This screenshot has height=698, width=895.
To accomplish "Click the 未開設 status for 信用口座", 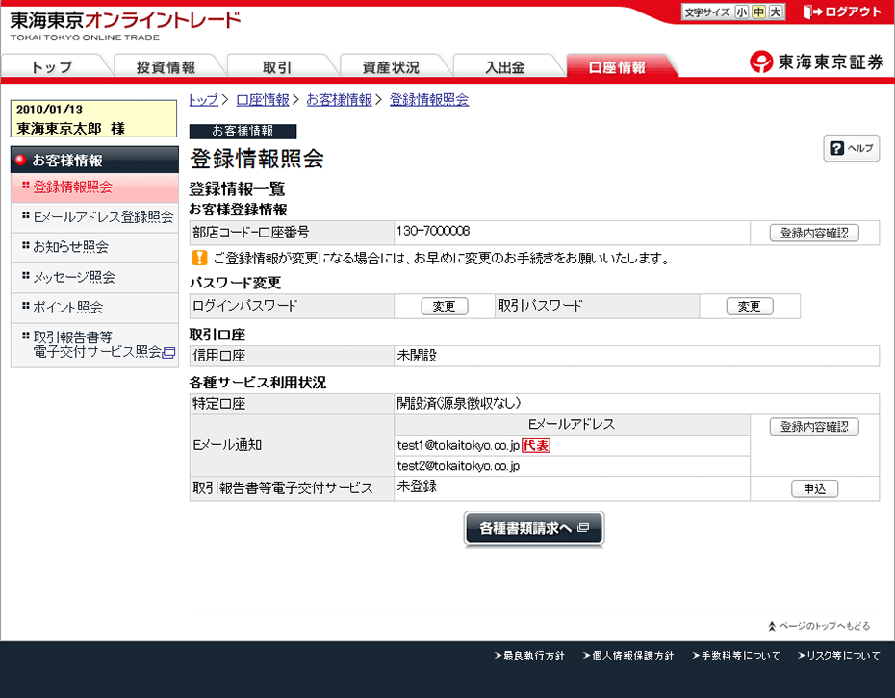I will (417, 356).
